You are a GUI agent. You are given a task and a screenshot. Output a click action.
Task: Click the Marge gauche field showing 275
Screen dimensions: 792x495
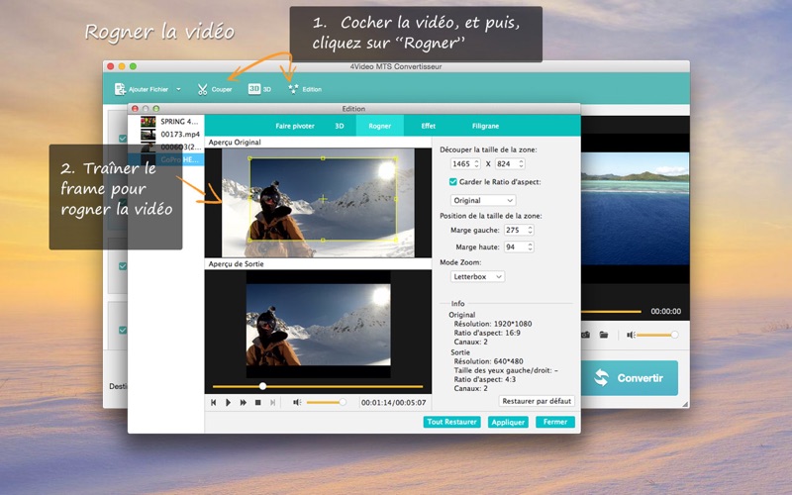point(515,230)
